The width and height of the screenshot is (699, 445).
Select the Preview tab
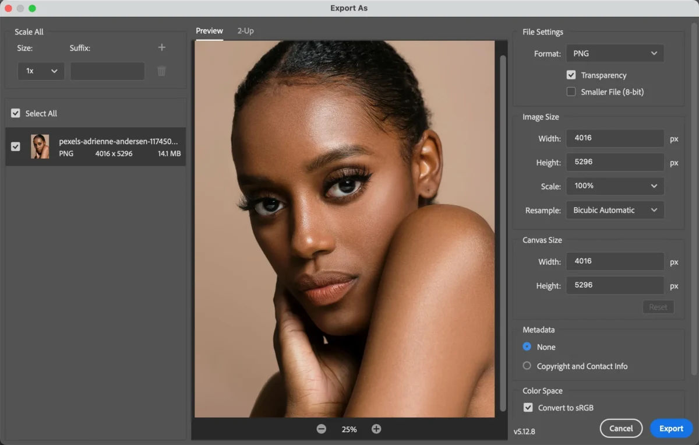[x=209, y=30]
